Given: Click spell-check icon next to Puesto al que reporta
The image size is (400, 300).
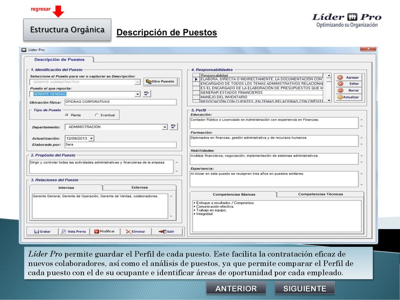Looking at the screenshot, I should tap(147, 94).
